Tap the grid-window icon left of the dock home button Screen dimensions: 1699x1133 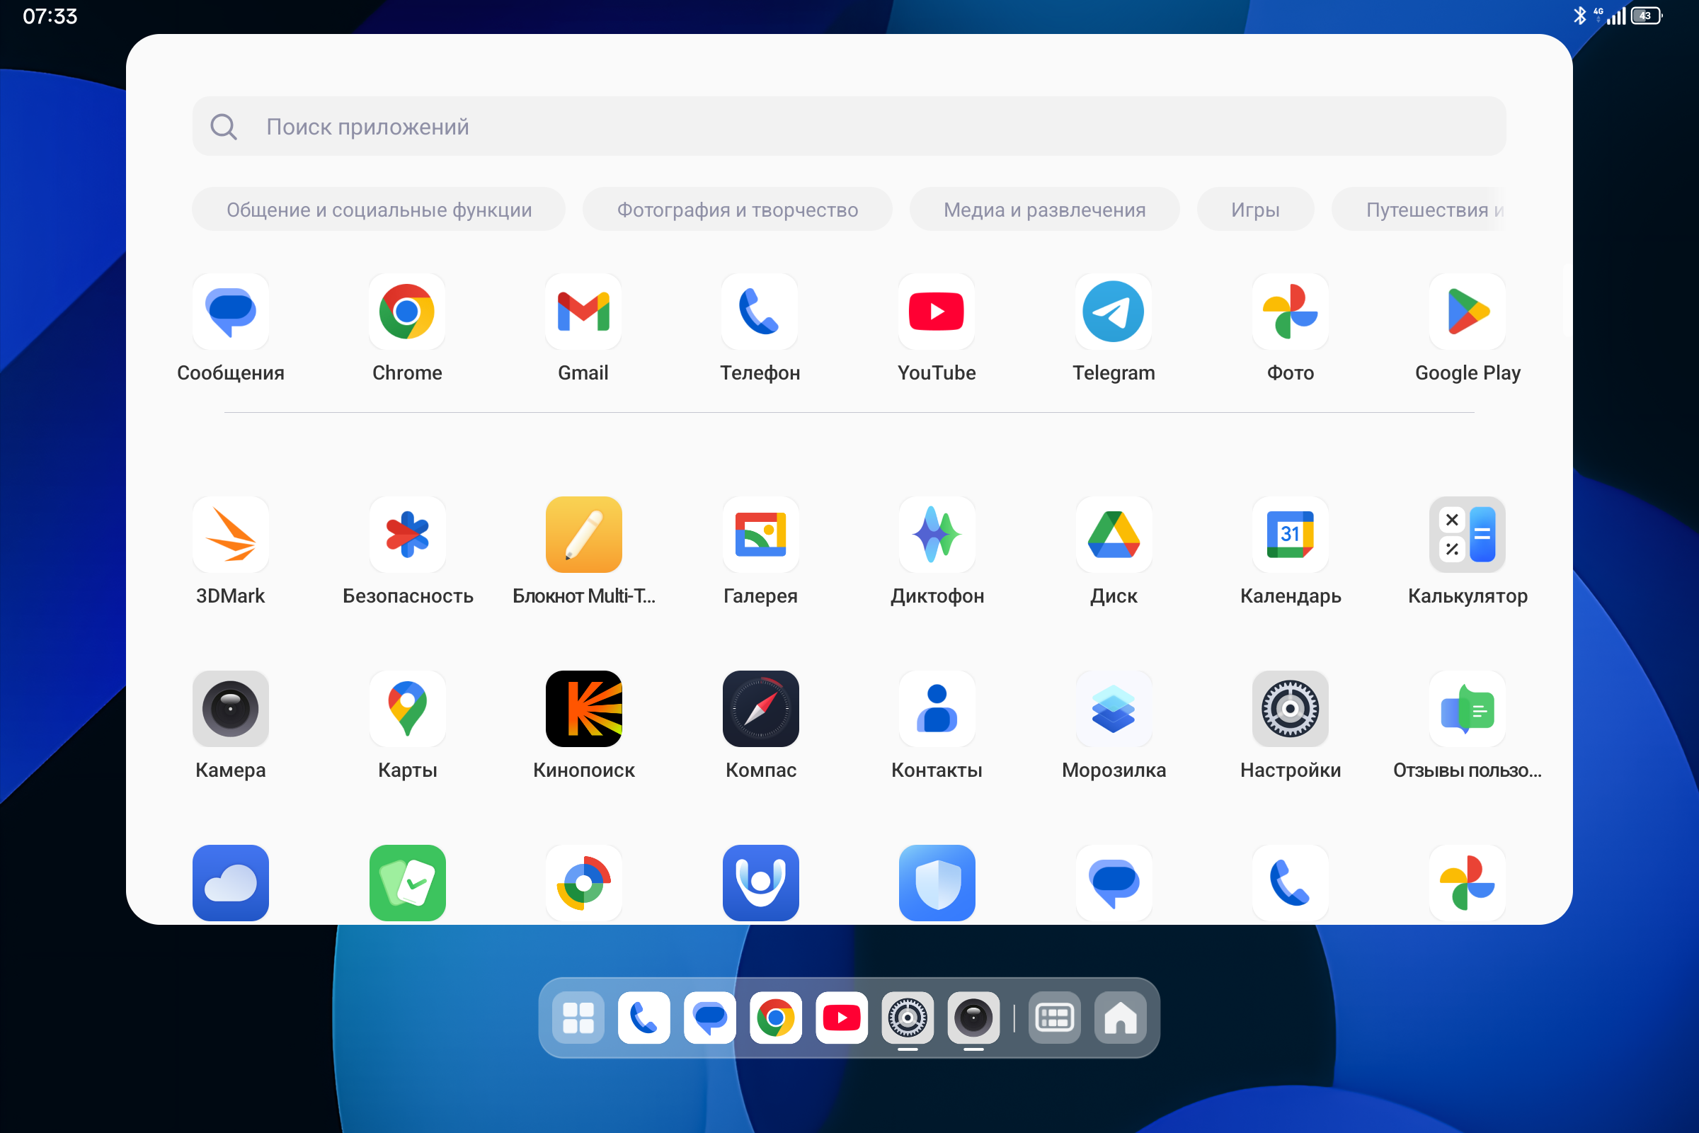tap(1055, 1018)
